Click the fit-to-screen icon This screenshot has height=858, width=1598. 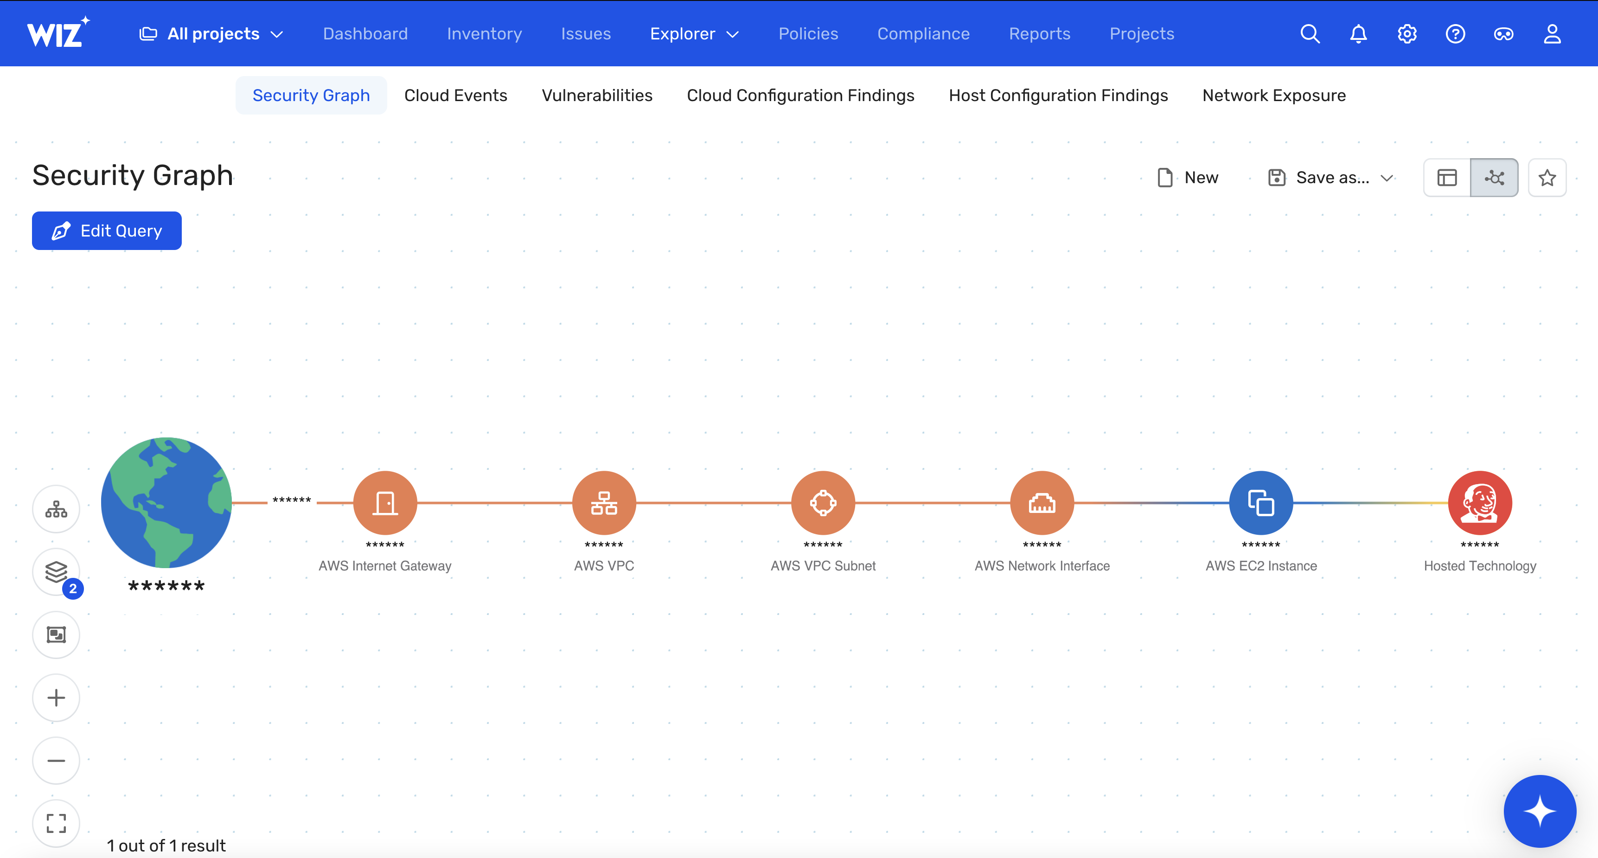56,823
